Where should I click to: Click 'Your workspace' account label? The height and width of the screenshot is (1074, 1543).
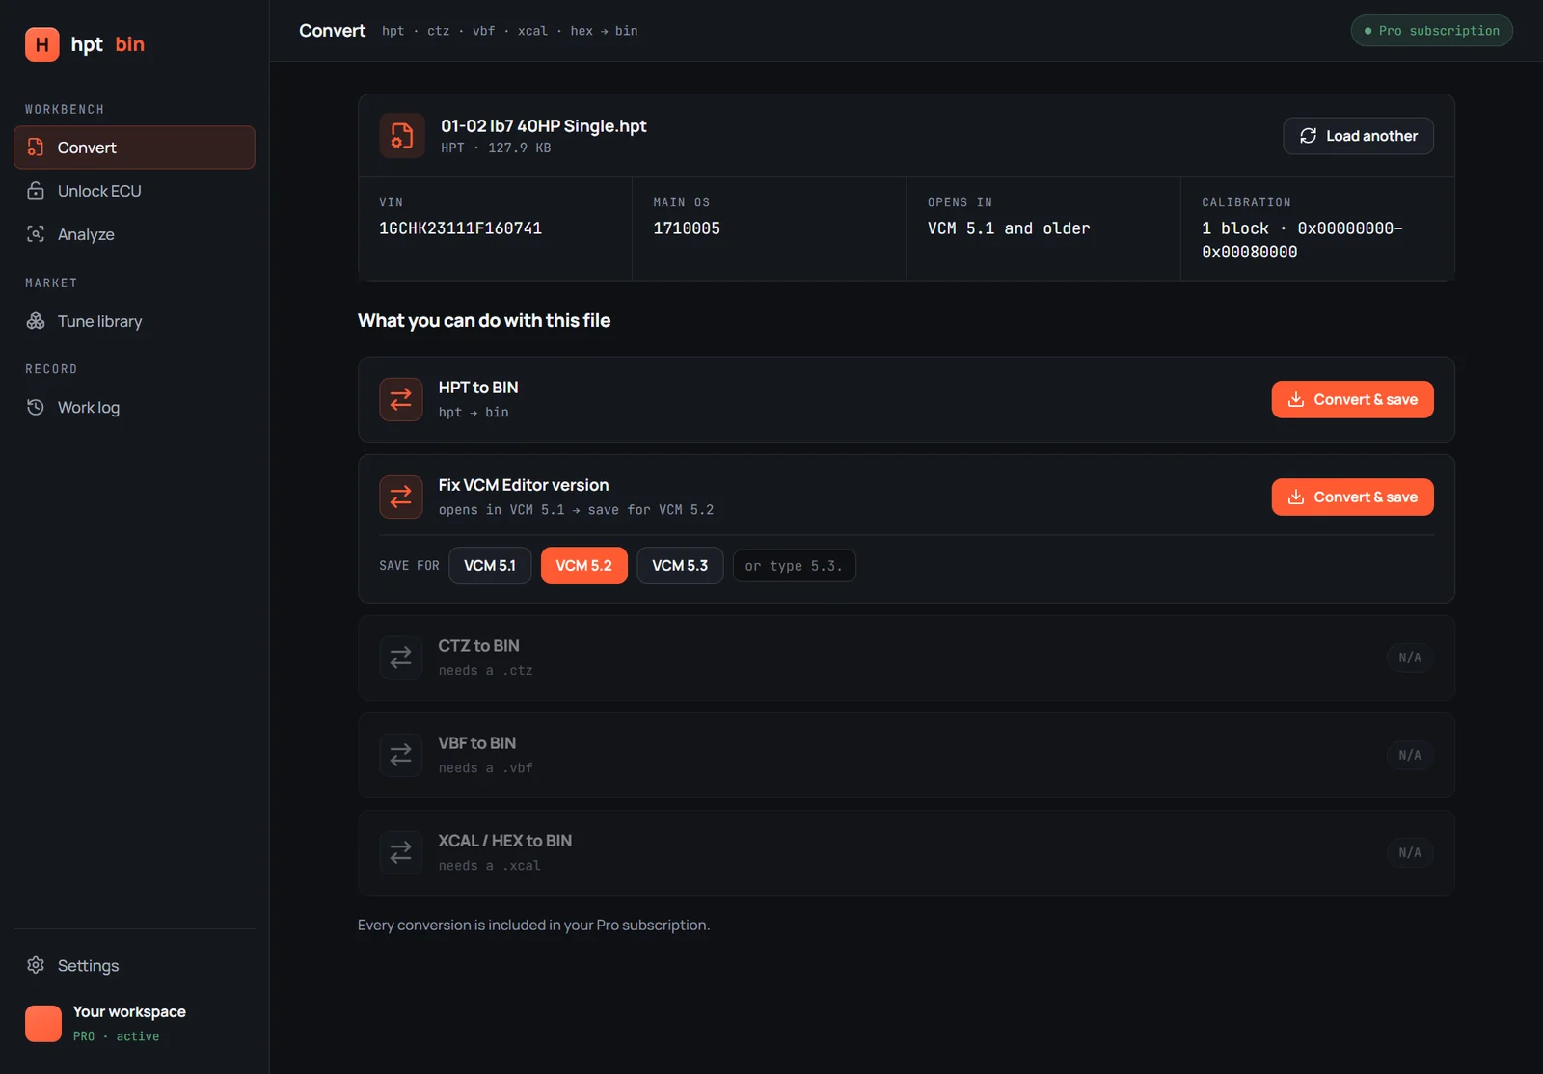[129, 1011]
